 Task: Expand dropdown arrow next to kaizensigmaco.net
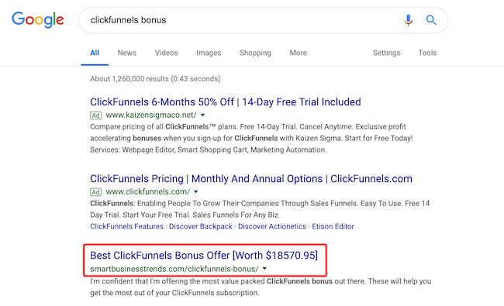pos(203,115)
